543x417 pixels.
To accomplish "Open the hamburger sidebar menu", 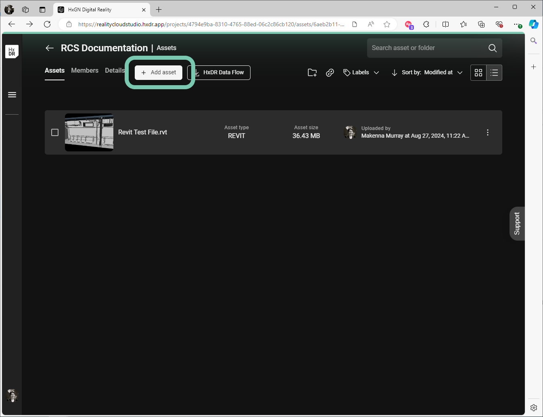I will pyautogui.click(x=12, y=95).
